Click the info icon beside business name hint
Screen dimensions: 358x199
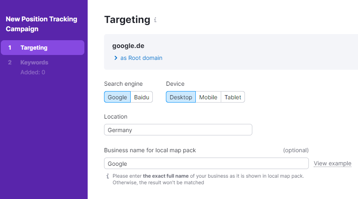click(x=108, y=176)
